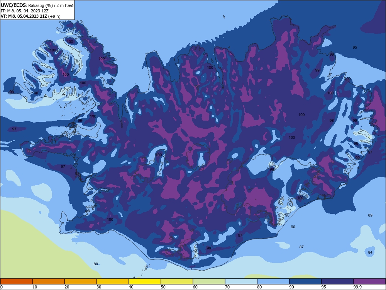
Task: Click the legend tick label '60'
Action: [195, 287]
